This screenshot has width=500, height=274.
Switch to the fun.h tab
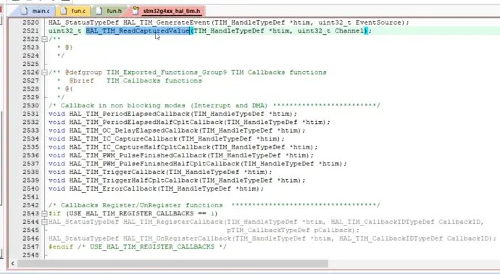click(x=109, y=11)
